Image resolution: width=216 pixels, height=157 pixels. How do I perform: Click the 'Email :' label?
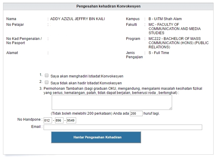36,127
